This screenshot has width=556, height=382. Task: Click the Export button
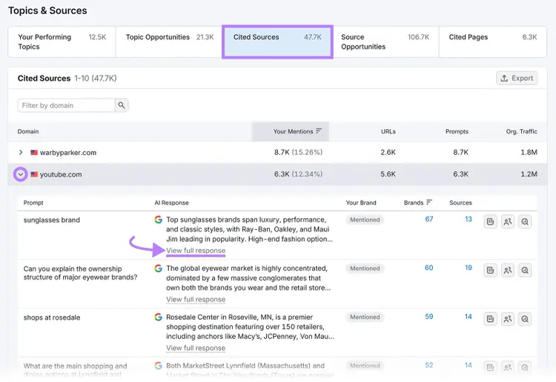click(x=517, y=79)
